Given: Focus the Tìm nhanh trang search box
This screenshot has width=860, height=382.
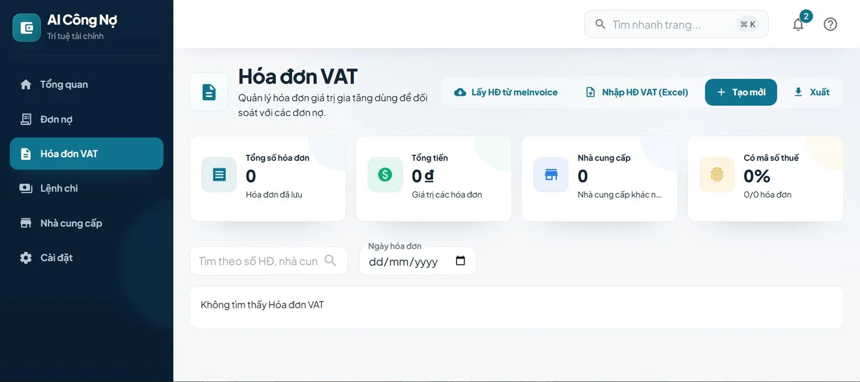Looking at the screenshot, I should pos(676,25).
